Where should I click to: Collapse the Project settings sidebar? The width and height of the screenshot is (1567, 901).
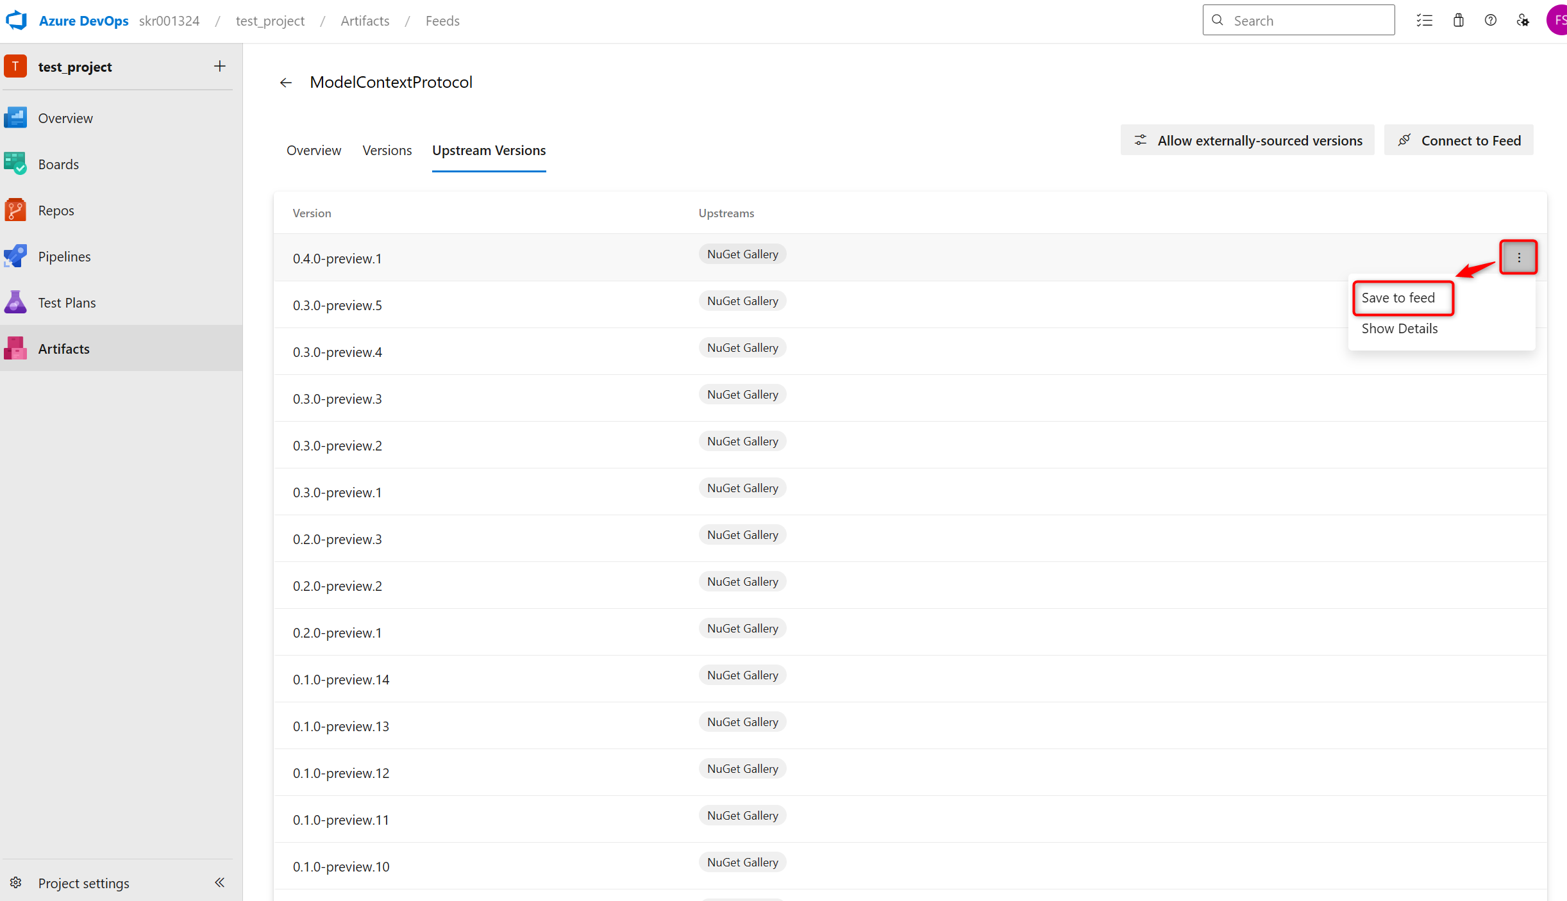pyautogui.click(x=219, y=882)
